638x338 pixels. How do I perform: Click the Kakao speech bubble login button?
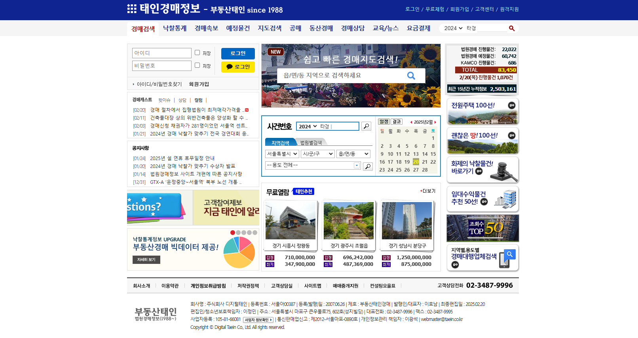click(238, 67)
